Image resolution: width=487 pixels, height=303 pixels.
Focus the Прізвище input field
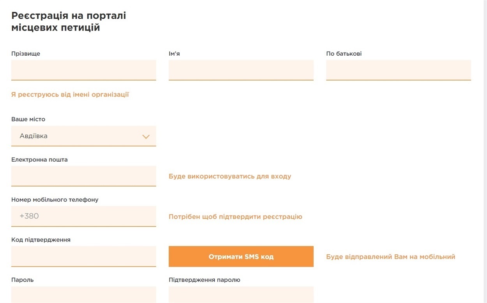(84, 70)
